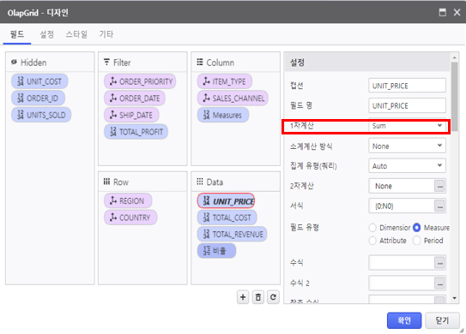Select the SALES_CHANNEL column chip
This screenshot has height=334, width=466.
(x=233, y=98)
